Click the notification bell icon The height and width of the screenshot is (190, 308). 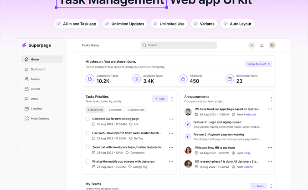[262, 45]
